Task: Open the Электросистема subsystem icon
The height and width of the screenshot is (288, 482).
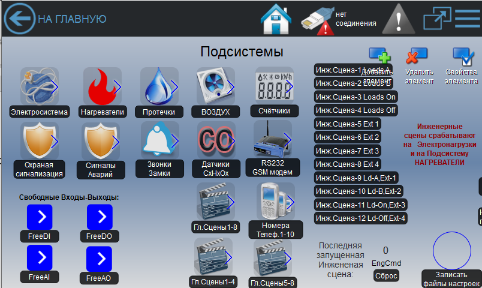Action: point(39,87)
